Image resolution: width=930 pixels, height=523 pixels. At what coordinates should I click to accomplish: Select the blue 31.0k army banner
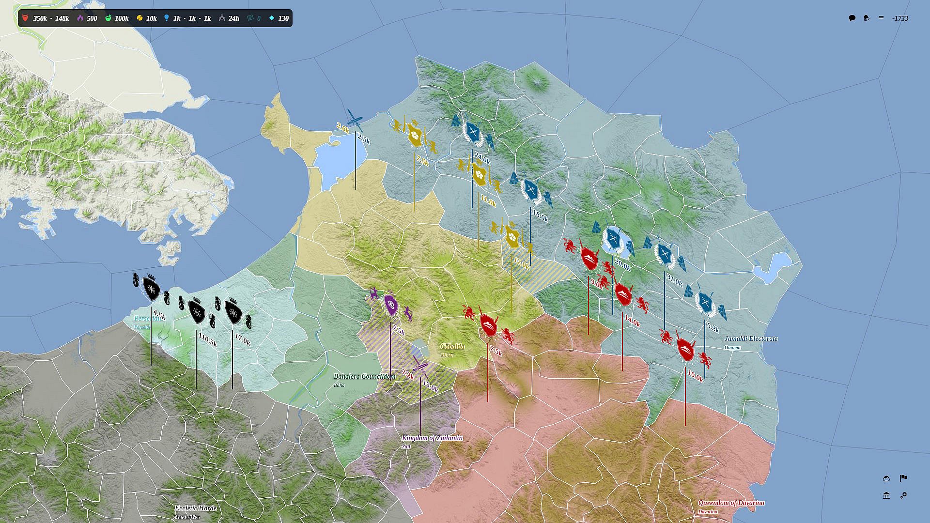[664, 254]
